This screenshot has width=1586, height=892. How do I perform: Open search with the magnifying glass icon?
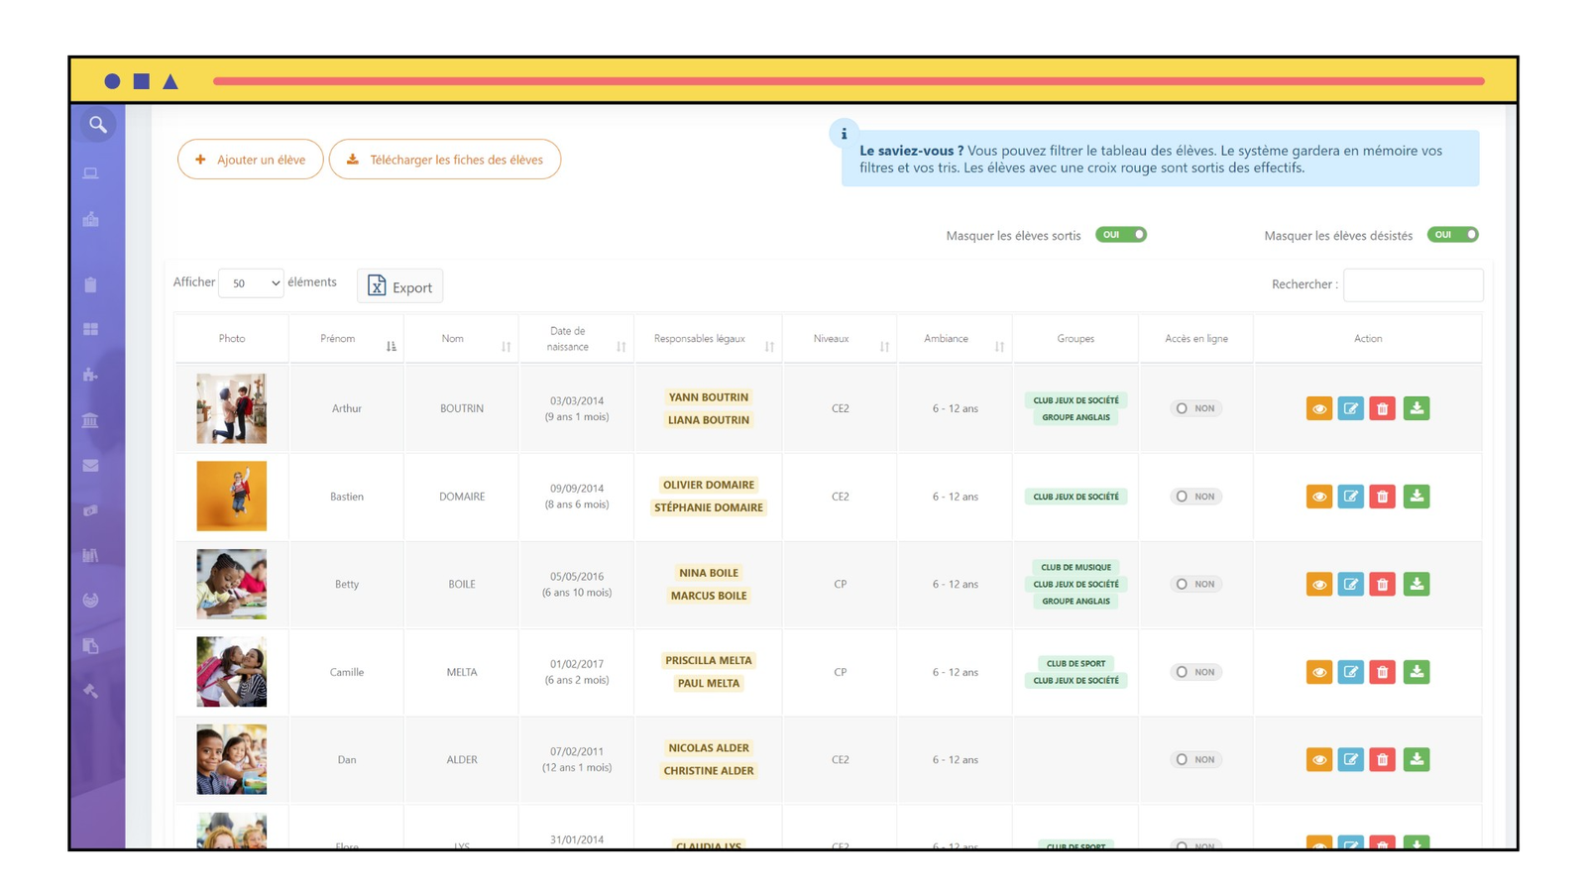(x=97, y=125)
